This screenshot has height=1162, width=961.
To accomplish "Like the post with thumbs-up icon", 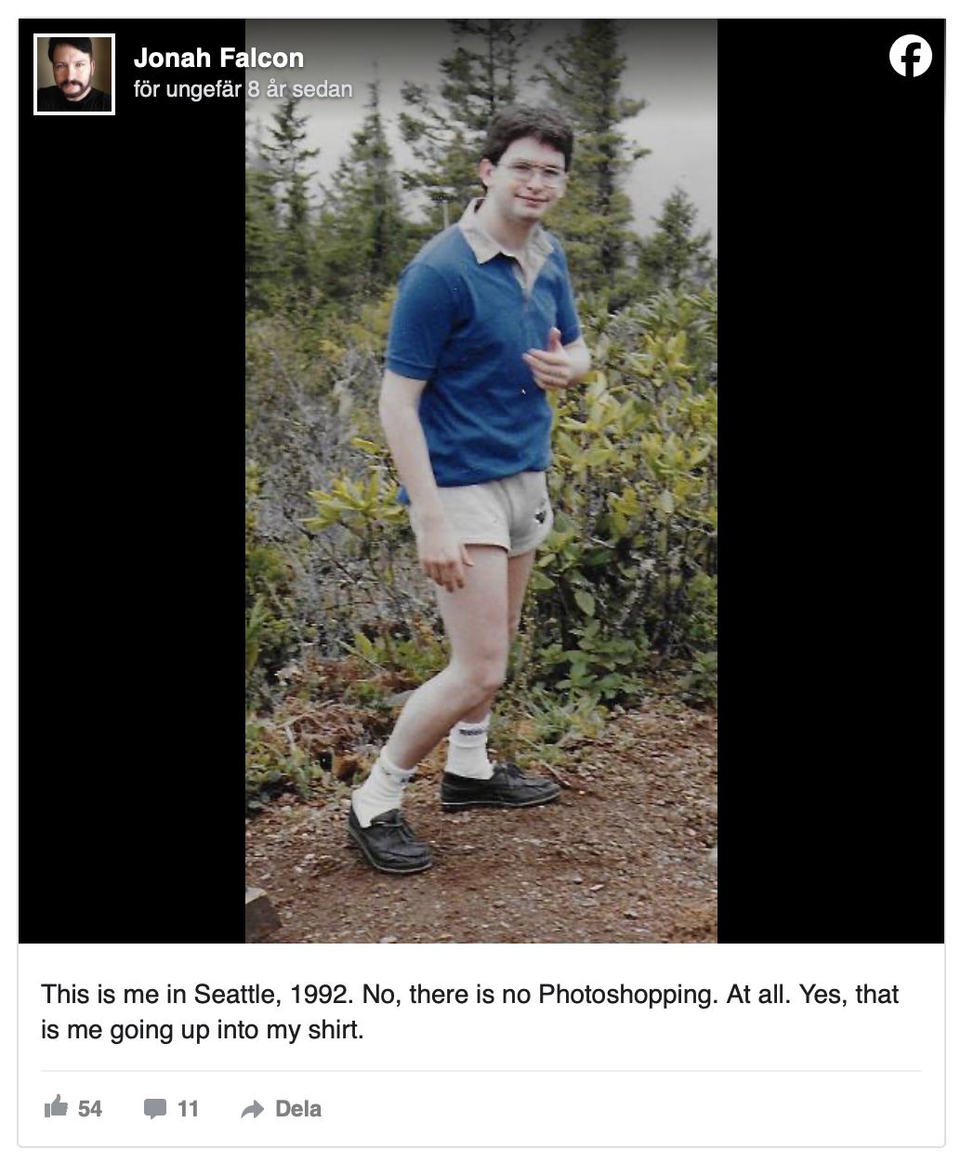I will coord(57,1107).
